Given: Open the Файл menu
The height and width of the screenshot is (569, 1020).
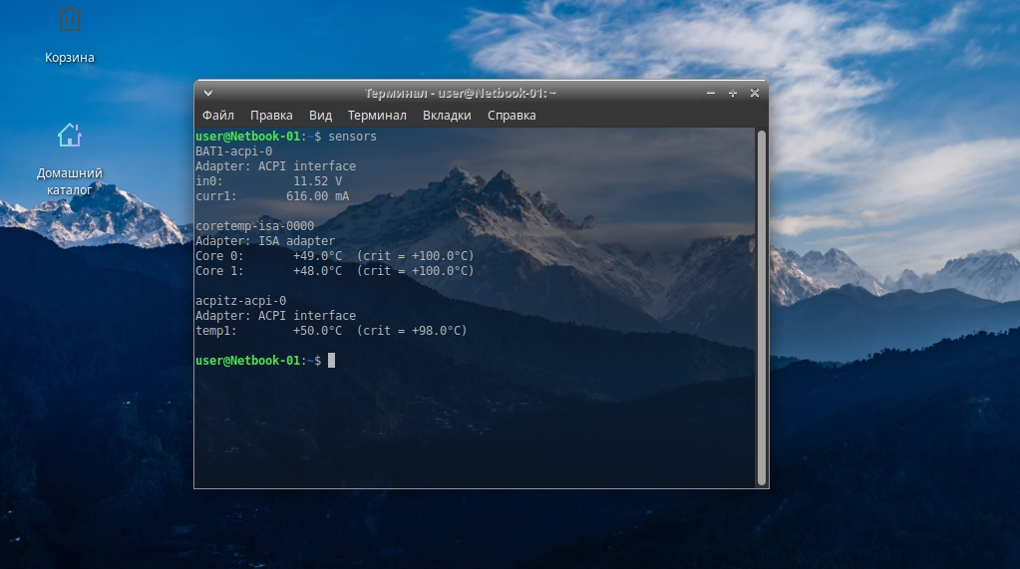Looking at the screenshot, I should [218, 116].
